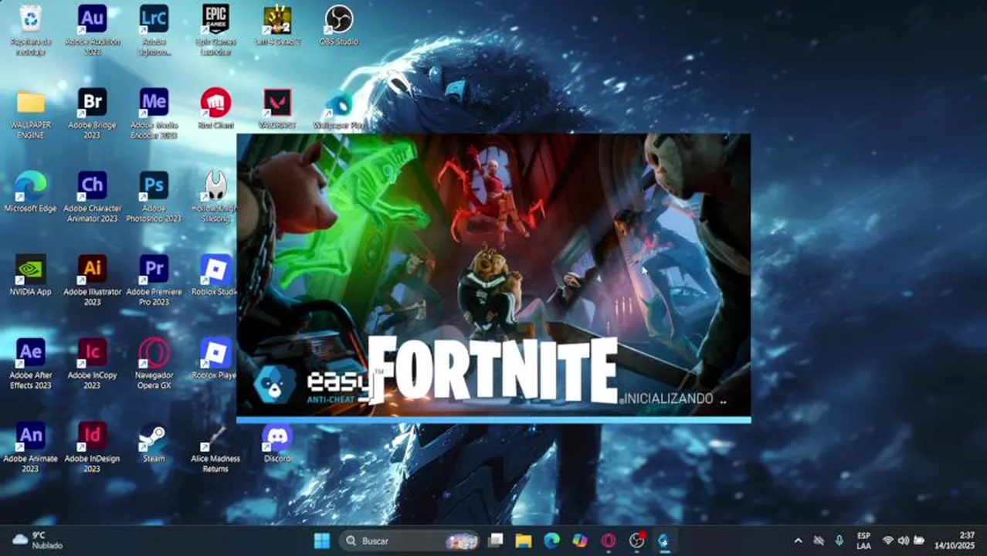
Task: Open the Papelera de reciclaje desktop icon
Action: click(x=31, y=29)
